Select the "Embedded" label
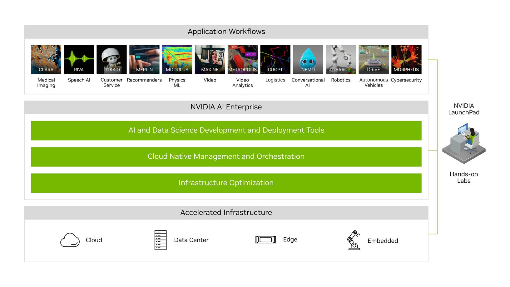Viewport: 510px width, 287px height. [x=383, y=241]
